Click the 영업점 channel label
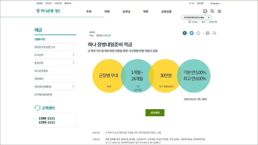 pyautogui.click(x=99, y=35)
